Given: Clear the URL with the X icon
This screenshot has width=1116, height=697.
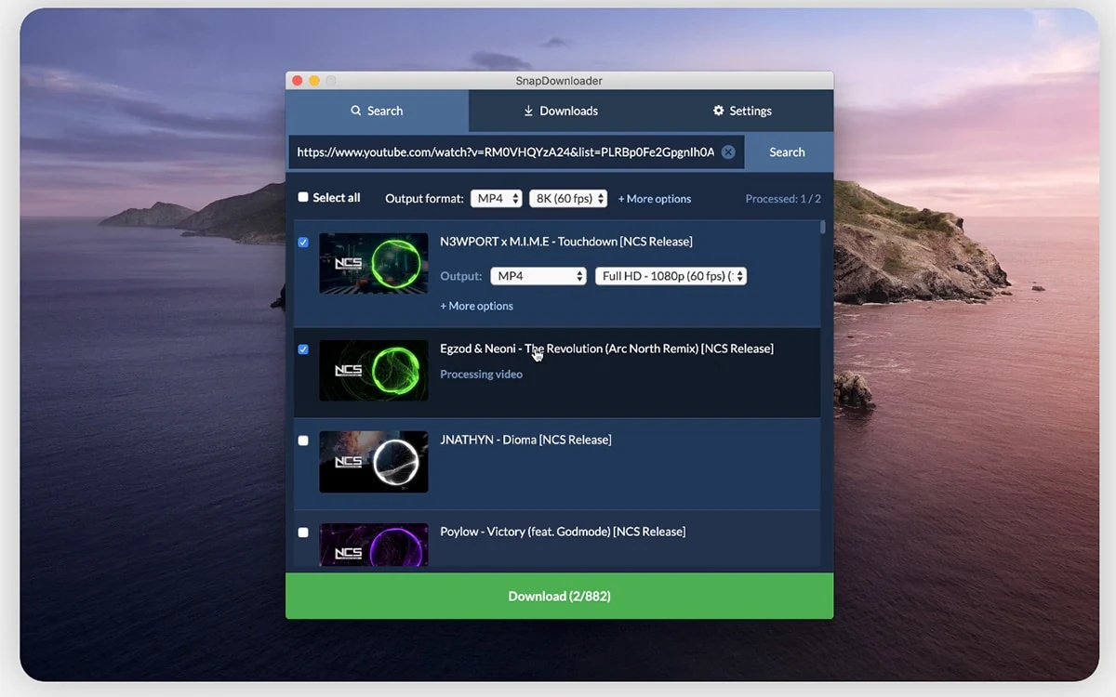Looking at the screenshot, I should coord(728,152).
